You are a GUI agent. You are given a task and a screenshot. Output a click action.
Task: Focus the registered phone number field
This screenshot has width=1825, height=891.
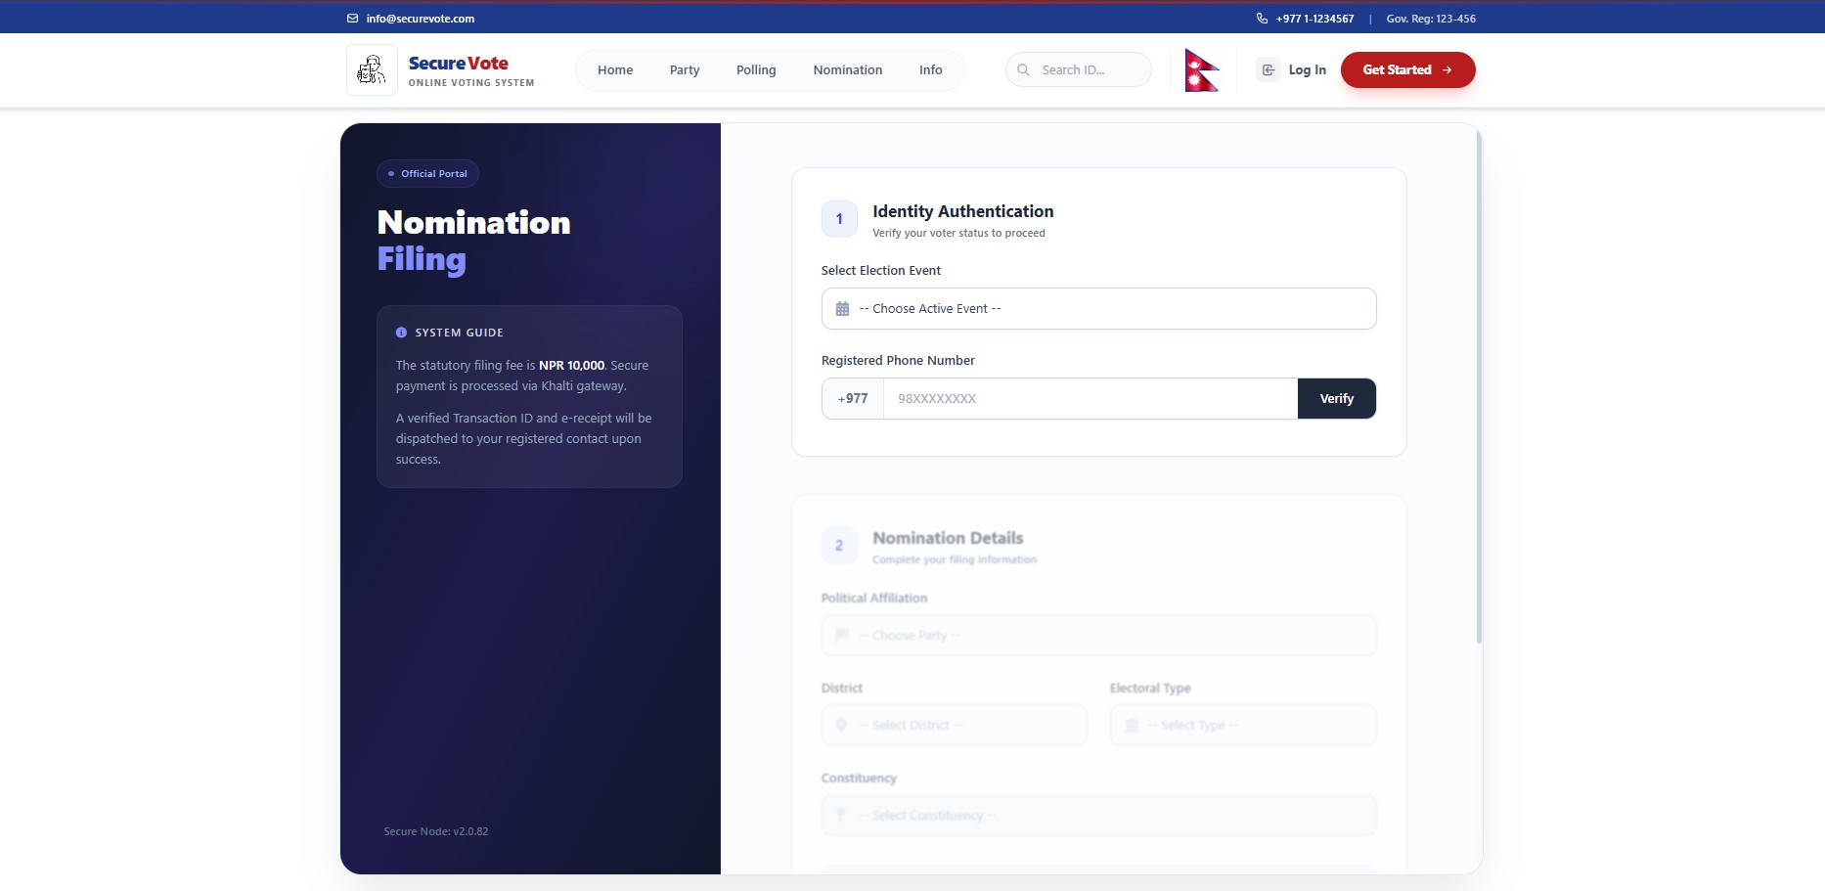[1090, 399]
